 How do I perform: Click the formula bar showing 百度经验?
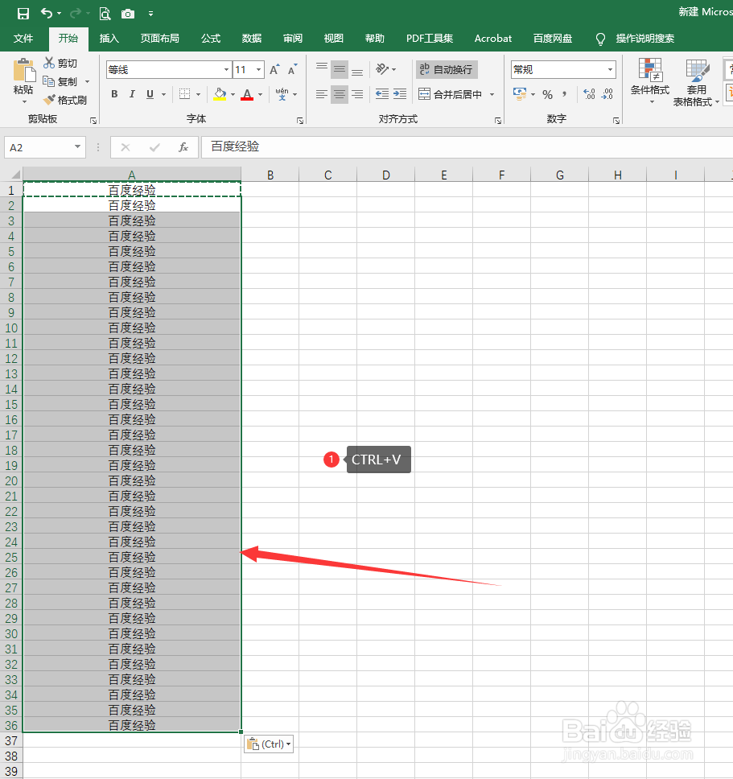click(x=467, y=147)
